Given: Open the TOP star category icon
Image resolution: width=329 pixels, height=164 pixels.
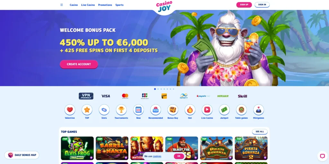Looking at the screenshot, I should pyautogui.click(x=87, y=110).
